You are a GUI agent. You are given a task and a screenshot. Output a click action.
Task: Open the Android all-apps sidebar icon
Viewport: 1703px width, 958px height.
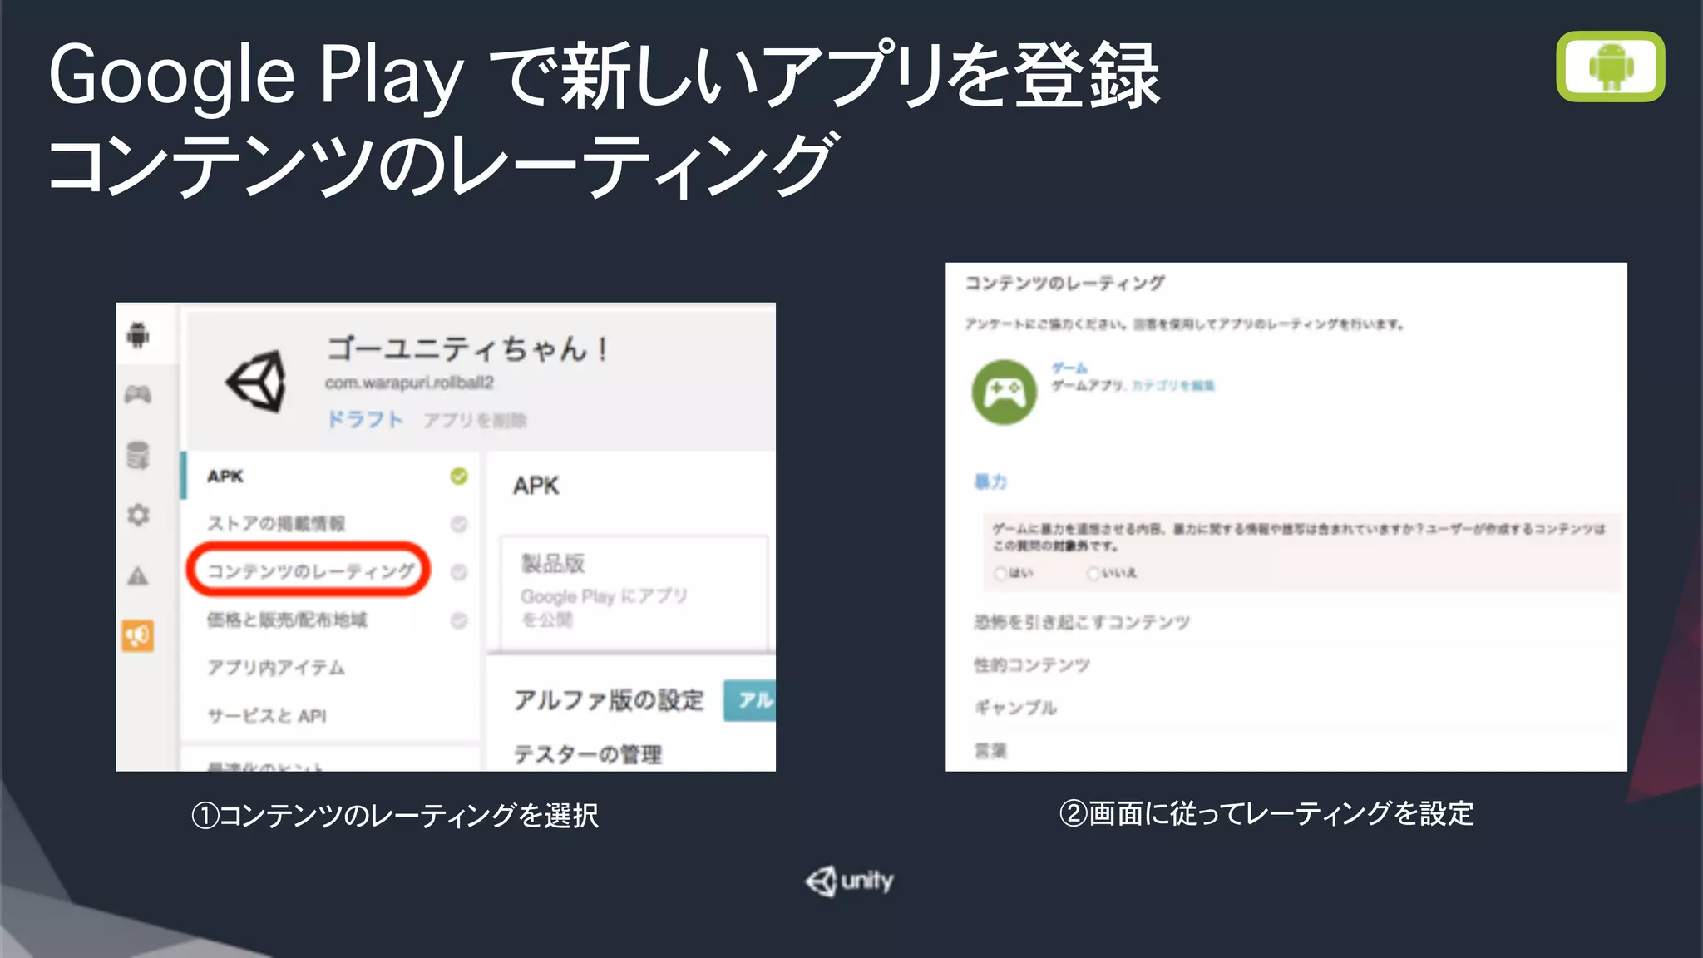[138, 335]
